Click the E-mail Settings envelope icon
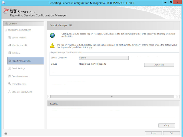This screenshot has height=137, width=183. (9, 68)
